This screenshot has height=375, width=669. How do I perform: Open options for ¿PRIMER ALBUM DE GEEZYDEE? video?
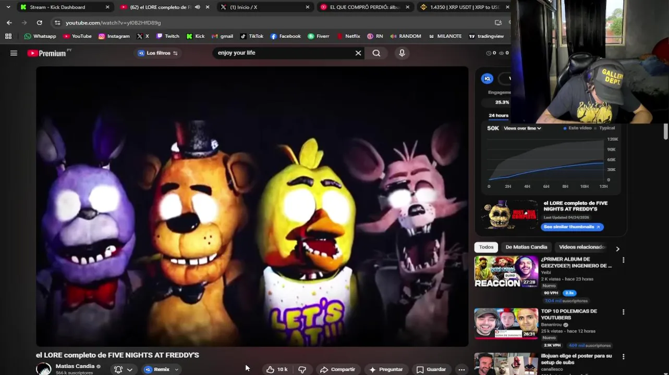point(623,260)
